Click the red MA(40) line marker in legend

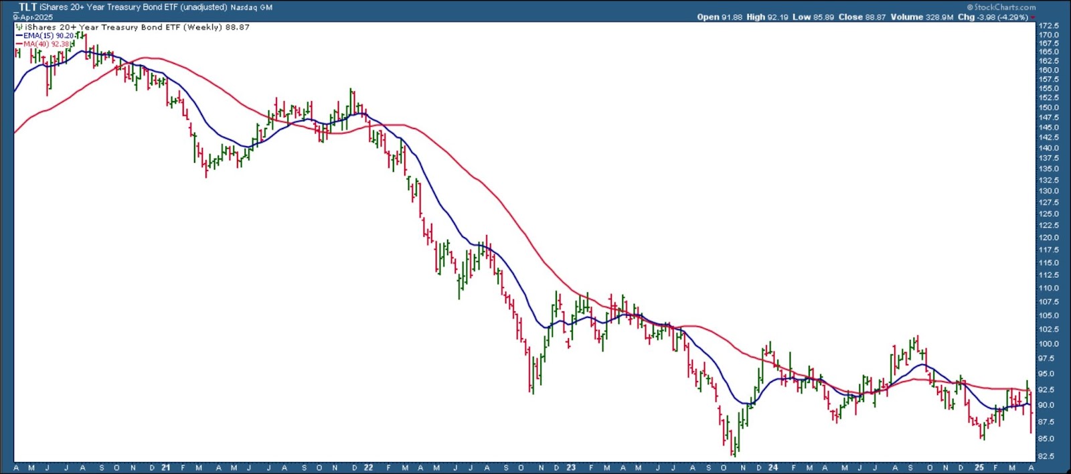pos(19,44)
